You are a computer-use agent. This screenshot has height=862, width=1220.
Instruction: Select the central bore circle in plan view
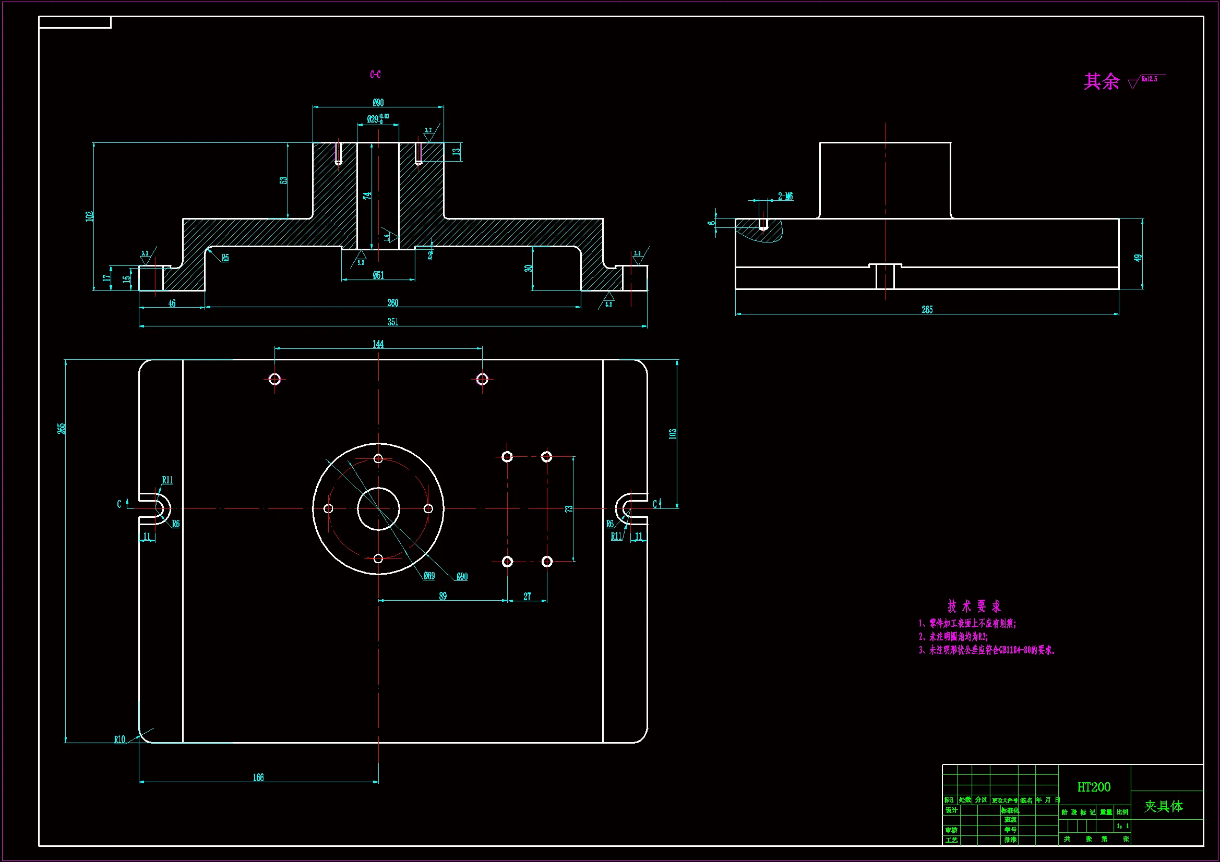tap(378, 509)
